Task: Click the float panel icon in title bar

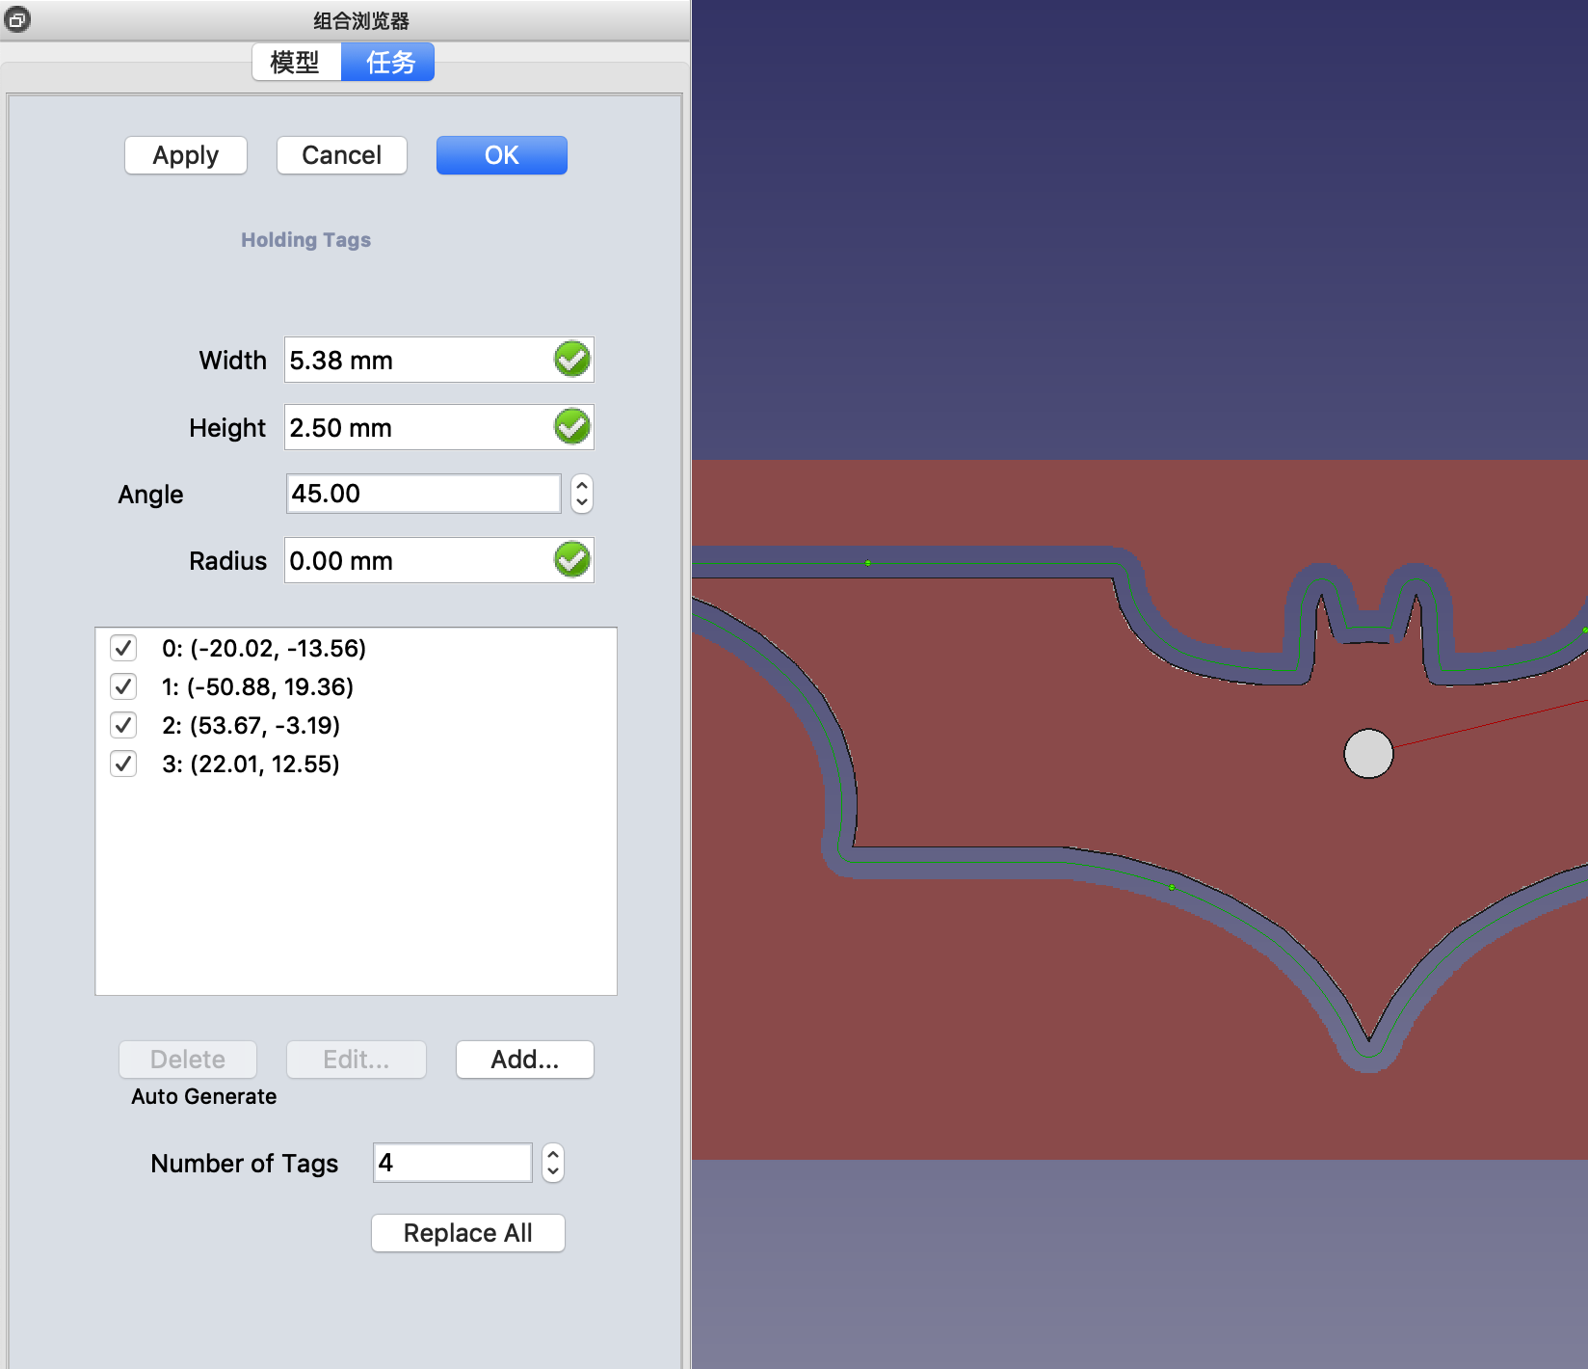Action: tap(17, 19)
